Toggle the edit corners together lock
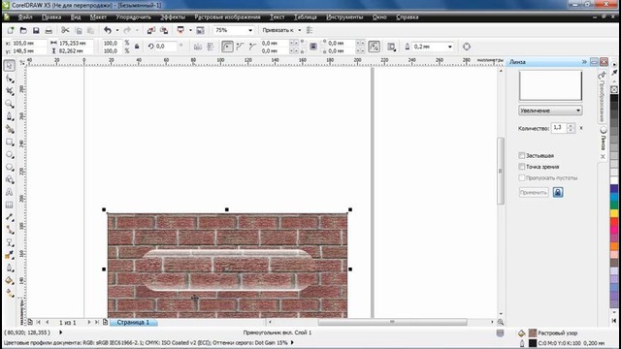Image resolution: width=621 pixels, height=349 pixels. pos(312,47)
